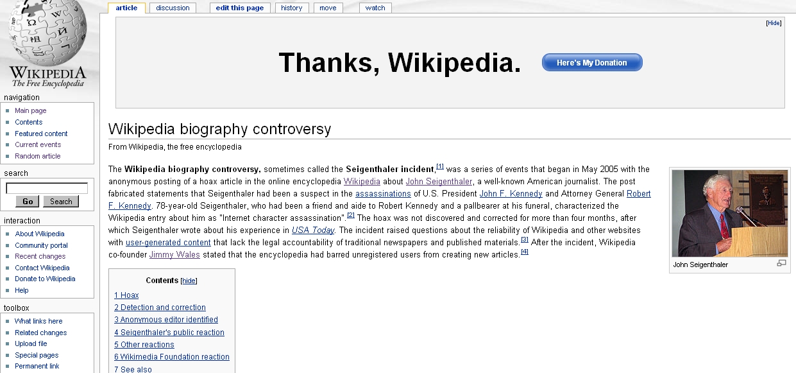Click the Search button in sidebar

coord(61,202)
